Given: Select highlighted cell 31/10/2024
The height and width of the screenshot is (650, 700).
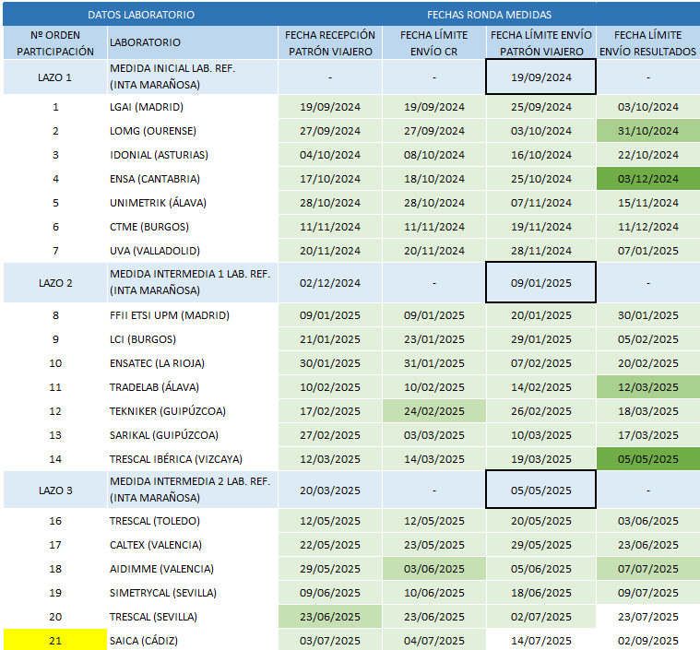Looking at the screenshot, I should coord(648,131).
